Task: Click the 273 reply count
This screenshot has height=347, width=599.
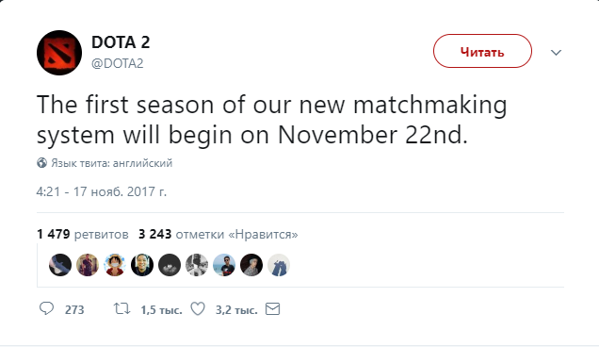Action: (74, 309)
